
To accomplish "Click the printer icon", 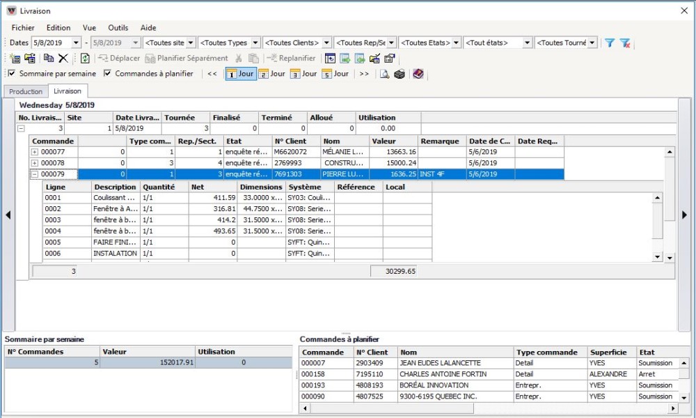I will pos(400,74).
